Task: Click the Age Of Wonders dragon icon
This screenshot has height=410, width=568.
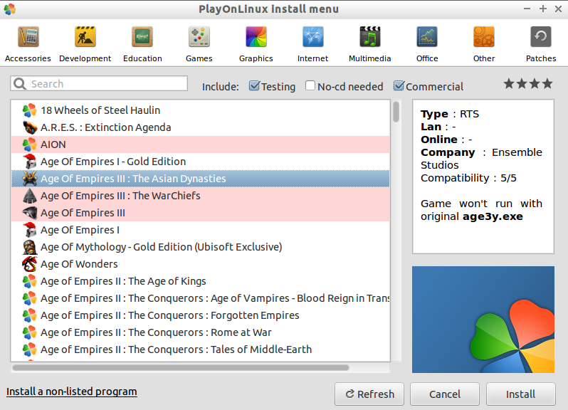Action: 30,264
